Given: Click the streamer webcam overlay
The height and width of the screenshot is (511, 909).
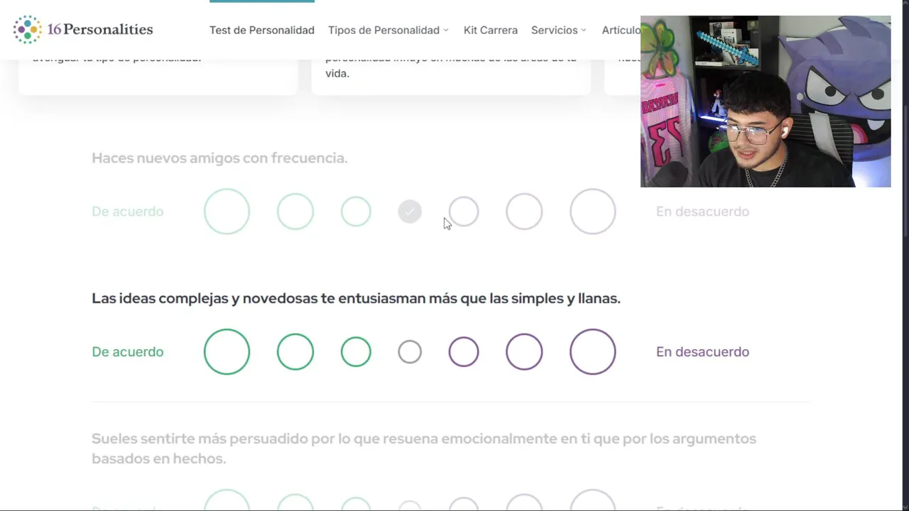Looking at the screenshot, I should point(766,101).
